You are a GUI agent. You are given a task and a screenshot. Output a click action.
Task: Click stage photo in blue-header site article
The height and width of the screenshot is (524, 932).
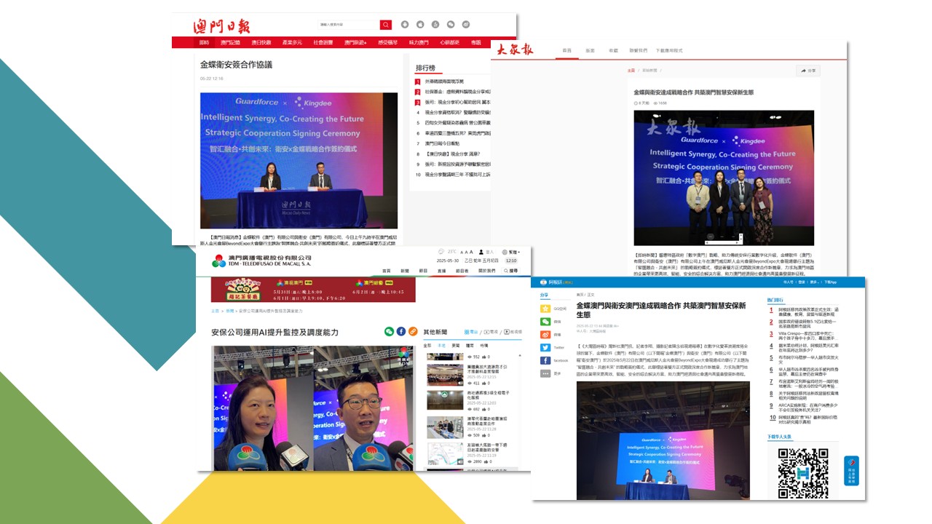click(x=663, y=440)
